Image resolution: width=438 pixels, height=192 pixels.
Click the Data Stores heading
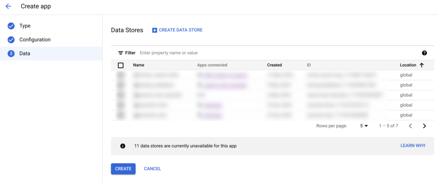point(127,30)
